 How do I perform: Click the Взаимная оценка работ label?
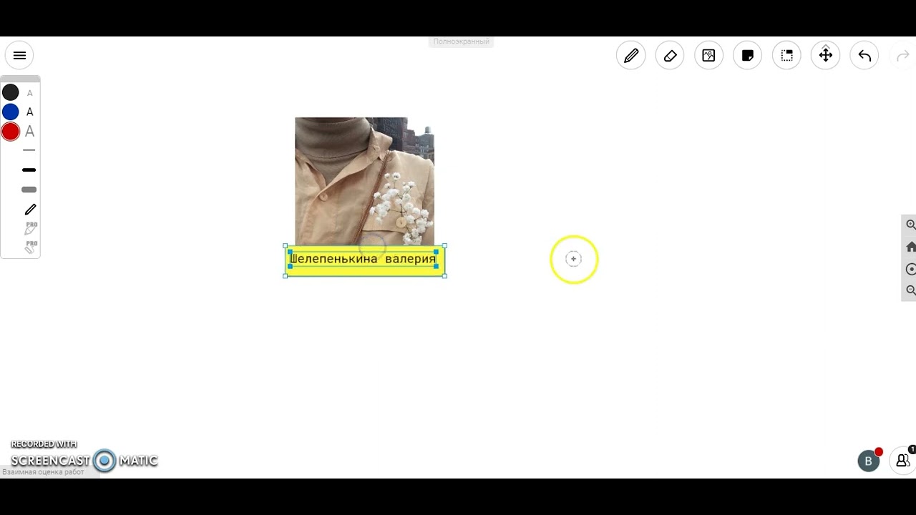pos(44,472)
